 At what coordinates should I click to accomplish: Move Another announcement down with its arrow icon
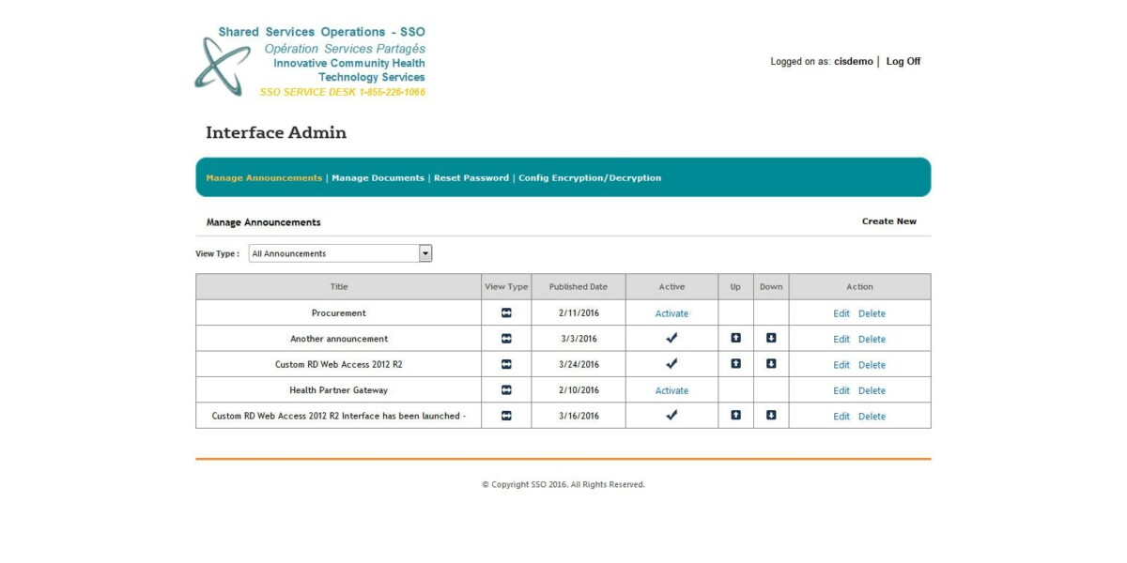click(771, 339)
